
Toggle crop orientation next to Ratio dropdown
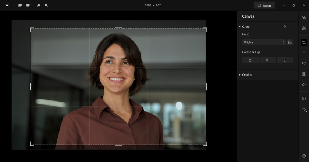tap(290, 43)
